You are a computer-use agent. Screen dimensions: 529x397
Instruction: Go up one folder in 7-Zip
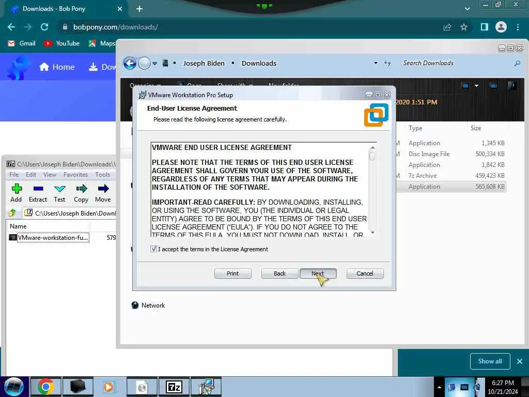pos(12,213)
